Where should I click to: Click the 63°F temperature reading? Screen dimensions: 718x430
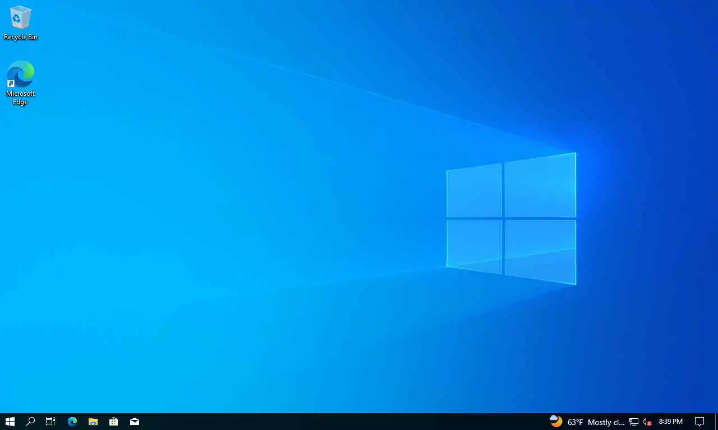coord(575,422)
